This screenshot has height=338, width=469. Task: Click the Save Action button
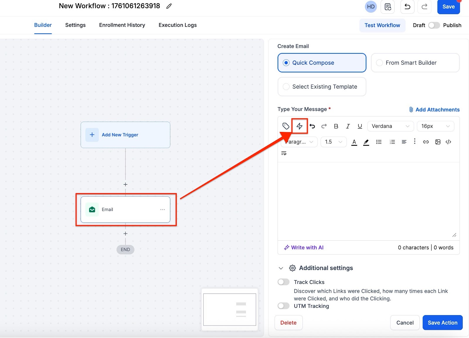coord(442,322)
